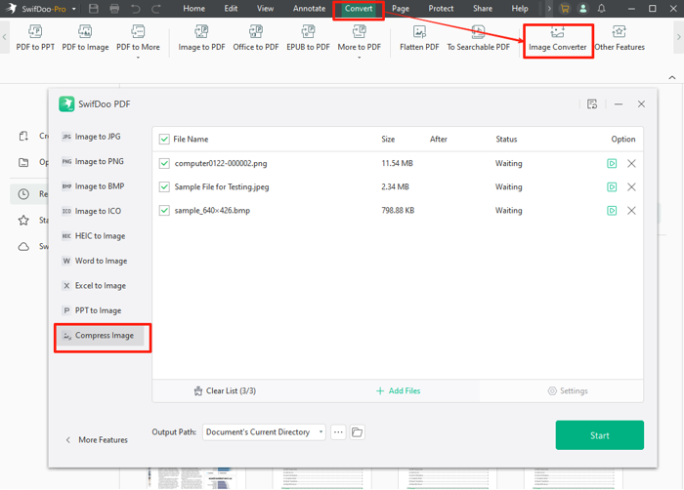Undo the last action
The image size is (684, 490).
pyautogui.click(x=136, y=8)
